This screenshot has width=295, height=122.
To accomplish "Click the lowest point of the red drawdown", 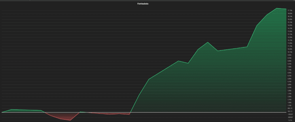I will [x=70, y=120].
